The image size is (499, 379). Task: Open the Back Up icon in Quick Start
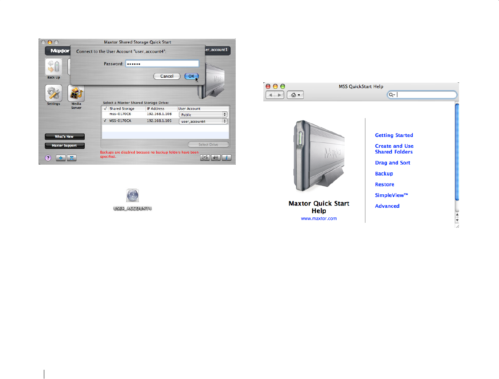54,67
